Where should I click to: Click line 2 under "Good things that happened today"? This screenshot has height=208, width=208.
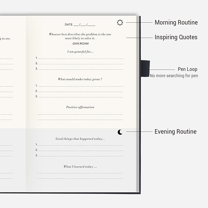[80, 150]
